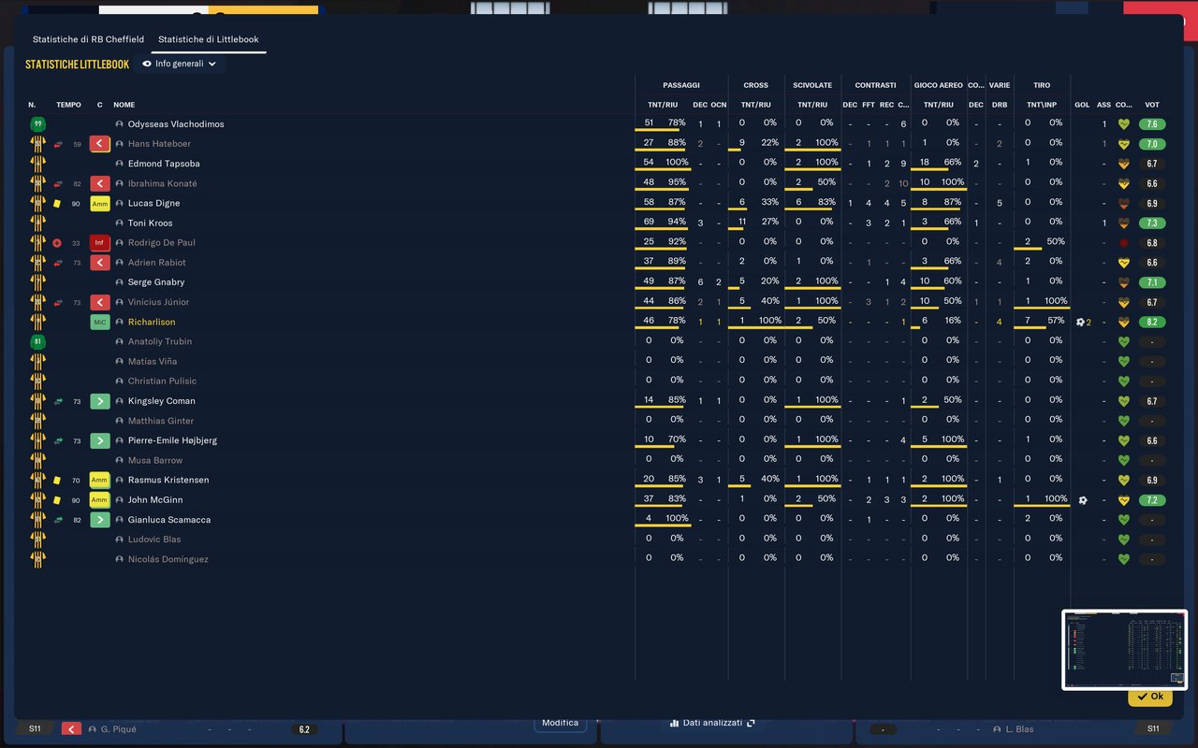Viewport: 1198px width, 748px height.
Task: Sort by the TEMPO column header
Action: [68, 105]
